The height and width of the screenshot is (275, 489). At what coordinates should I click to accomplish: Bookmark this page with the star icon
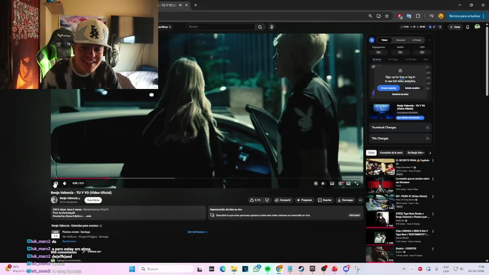tap(387, 16)
